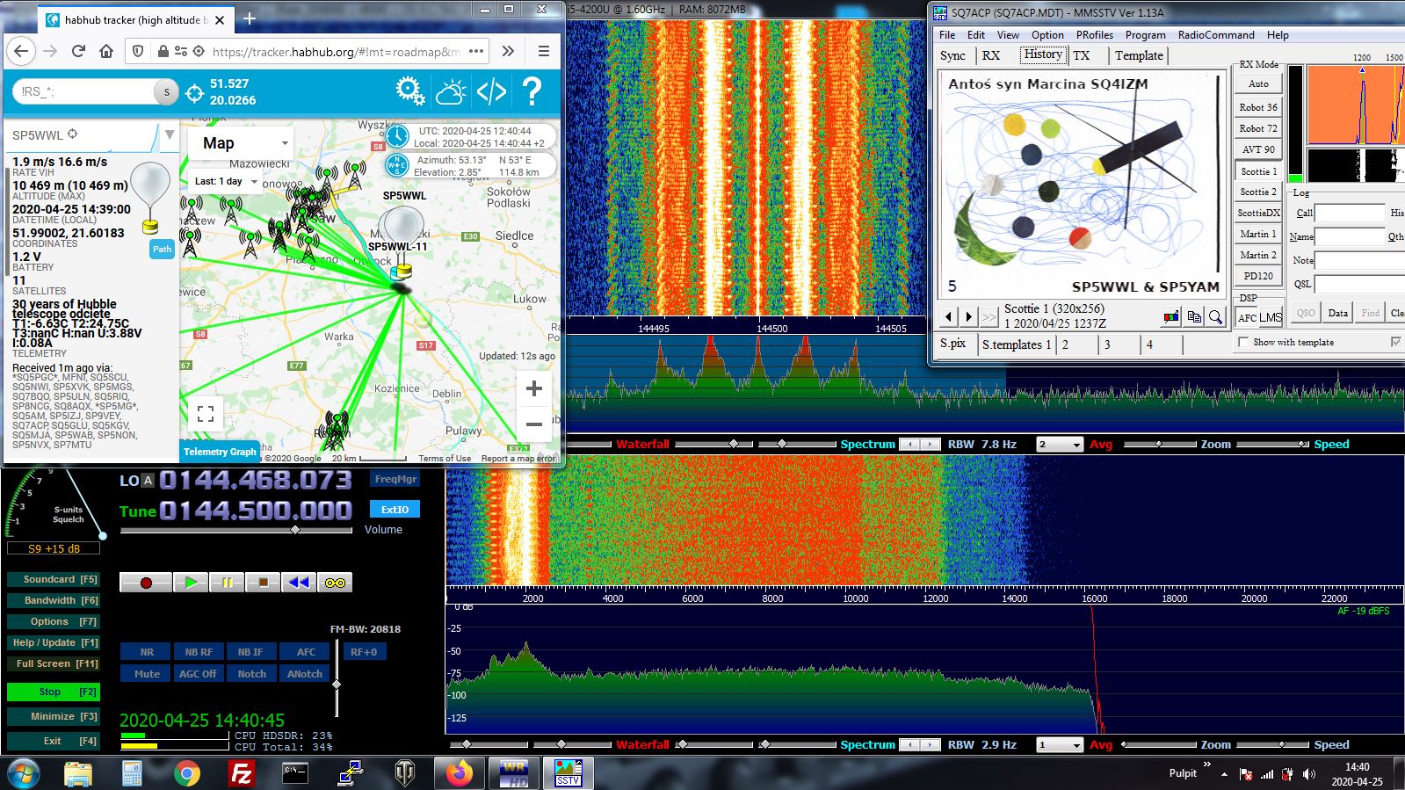Toggle fullscreen view of the habhub map
Image resolution: width=1405 pixels, height=790 pixels.
coord(206,413)
